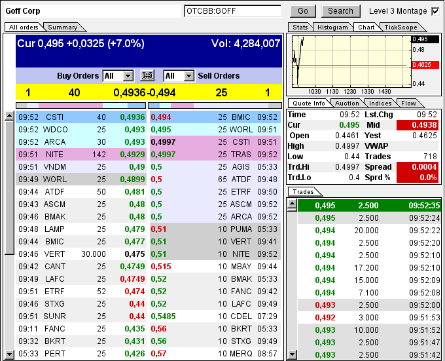Click order book scroll up arrow
The width and height of the screenshot is (445, 361).
9,115
